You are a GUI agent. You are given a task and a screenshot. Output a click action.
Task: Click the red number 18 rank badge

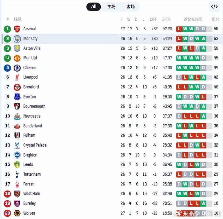[7, 194]
